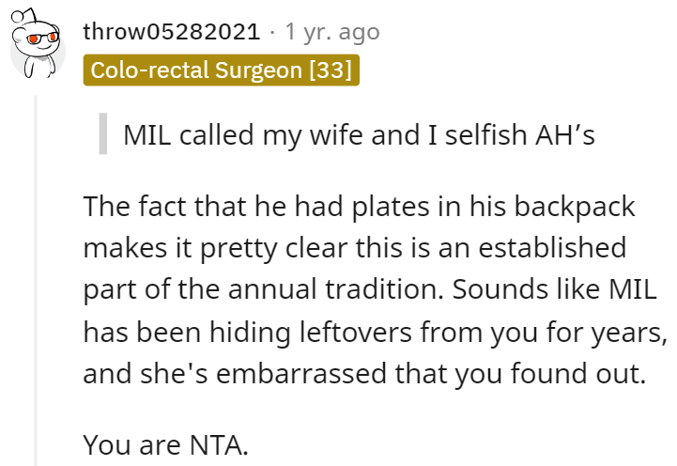Click the "You are NTA." verdict line
The width and height of the screenshot is (677, 466).
(165, 443)
